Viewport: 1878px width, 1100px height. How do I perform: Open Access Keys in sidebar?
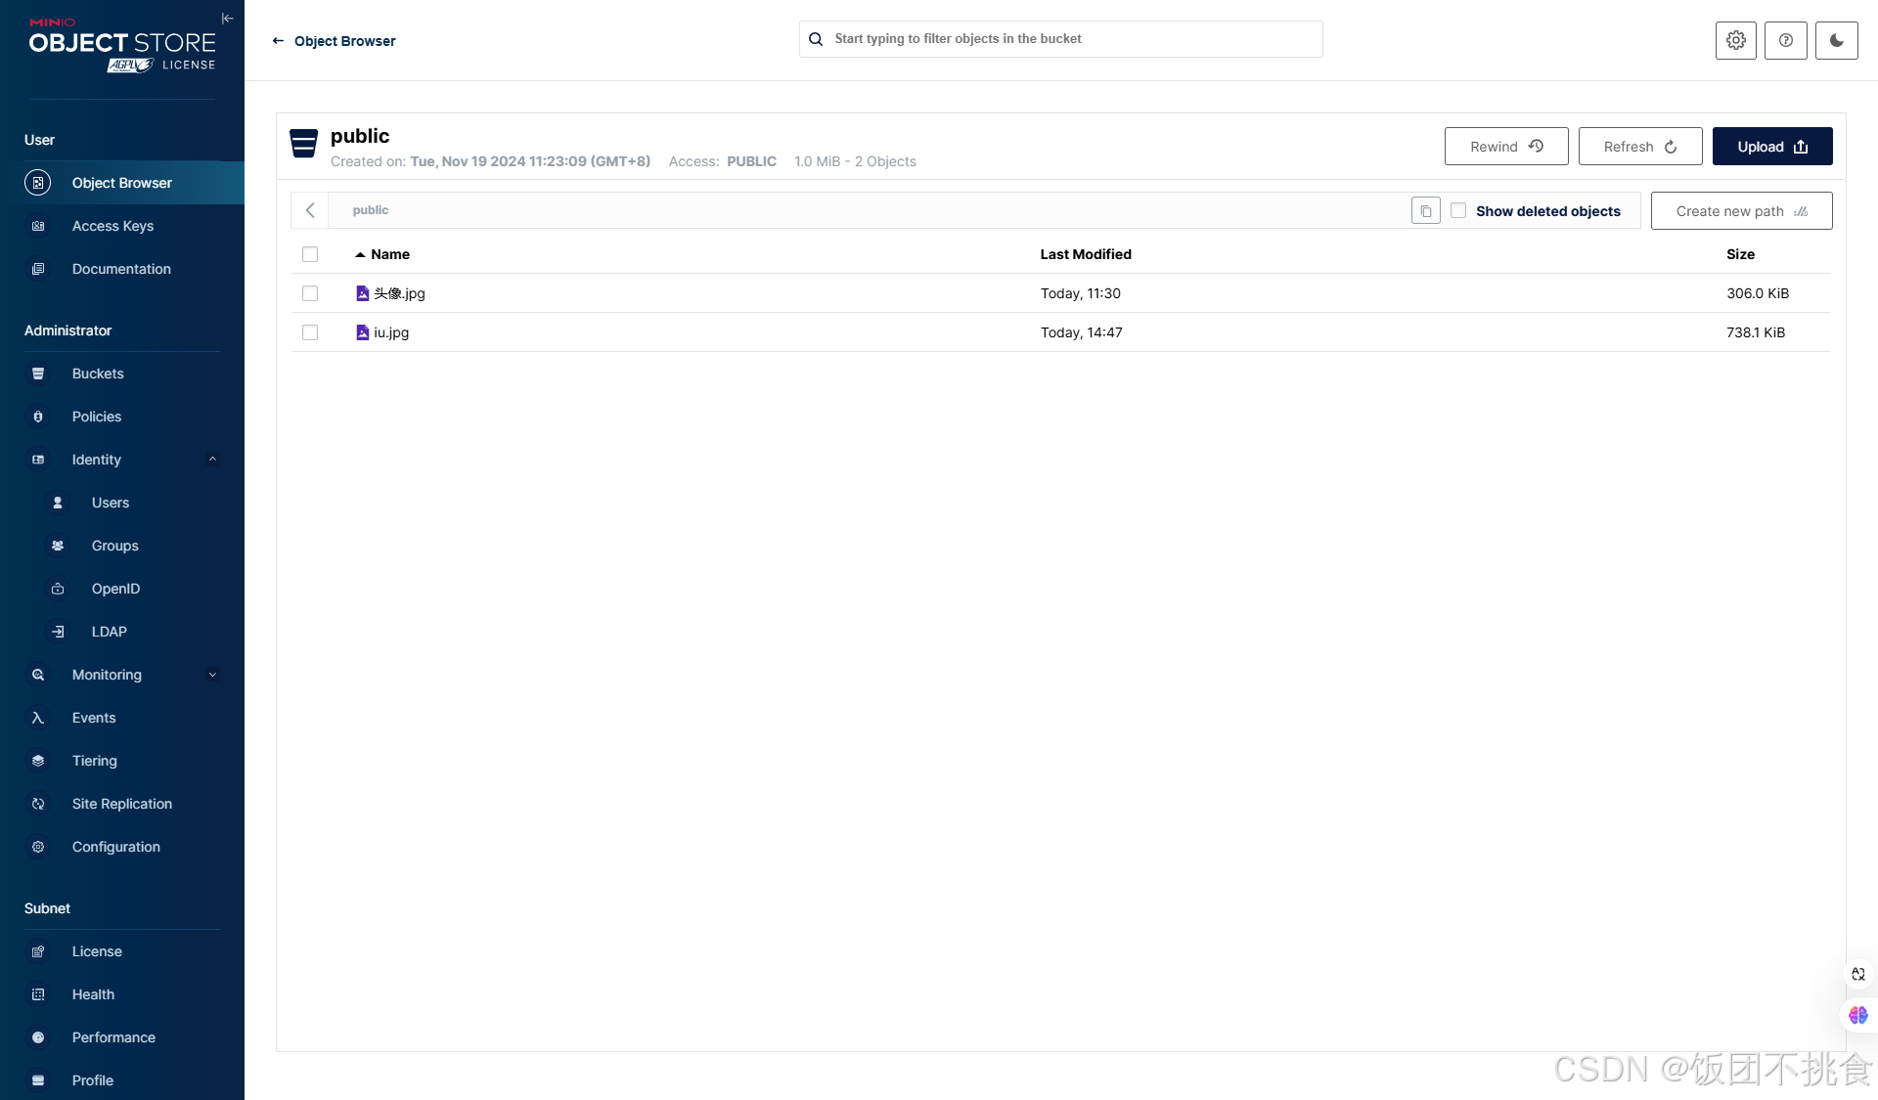pyautogui.click(x=112, y=226)
